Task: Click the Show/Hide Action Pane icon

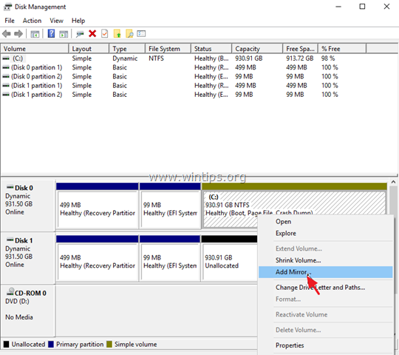Action: click(x=64, y=34)
